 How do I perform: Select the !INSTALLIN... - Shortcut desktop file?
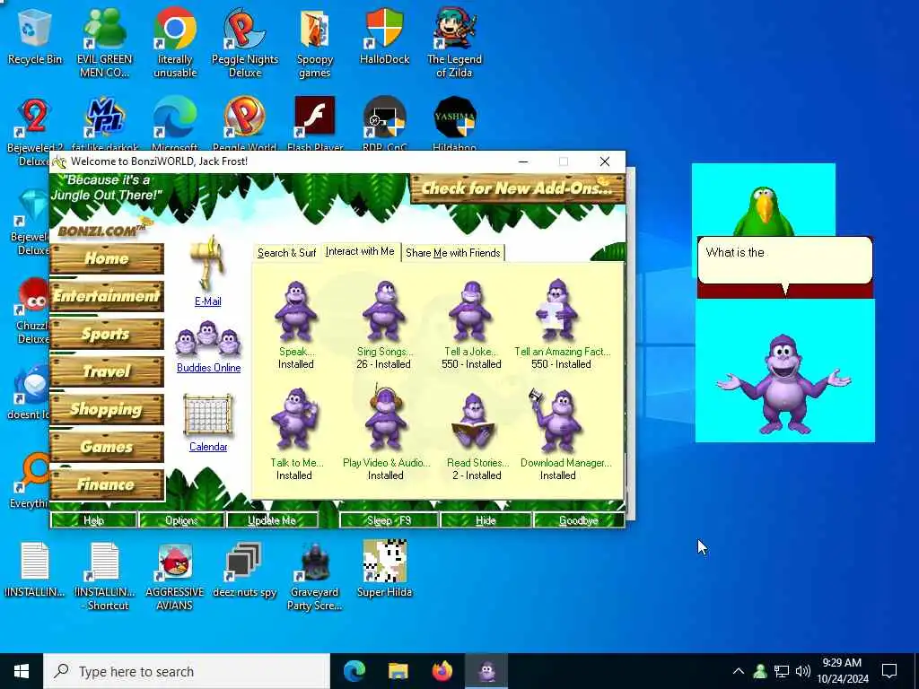(x=104, y=577)
